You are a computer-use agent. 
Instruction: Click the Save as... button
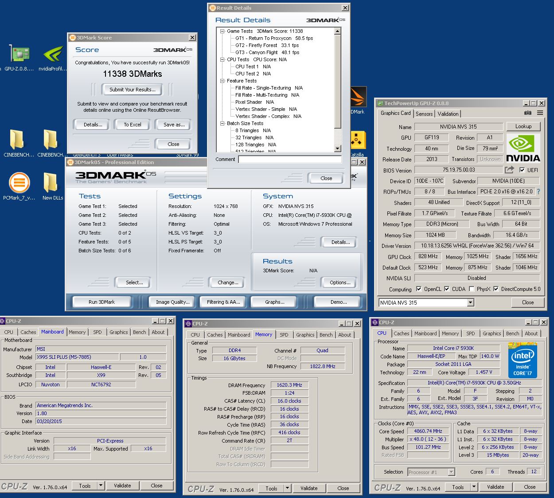[x=174, y=125]
